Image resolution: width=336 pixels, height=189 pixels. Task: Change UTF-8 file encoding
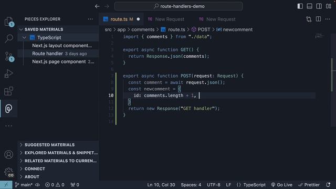(214, 185)
